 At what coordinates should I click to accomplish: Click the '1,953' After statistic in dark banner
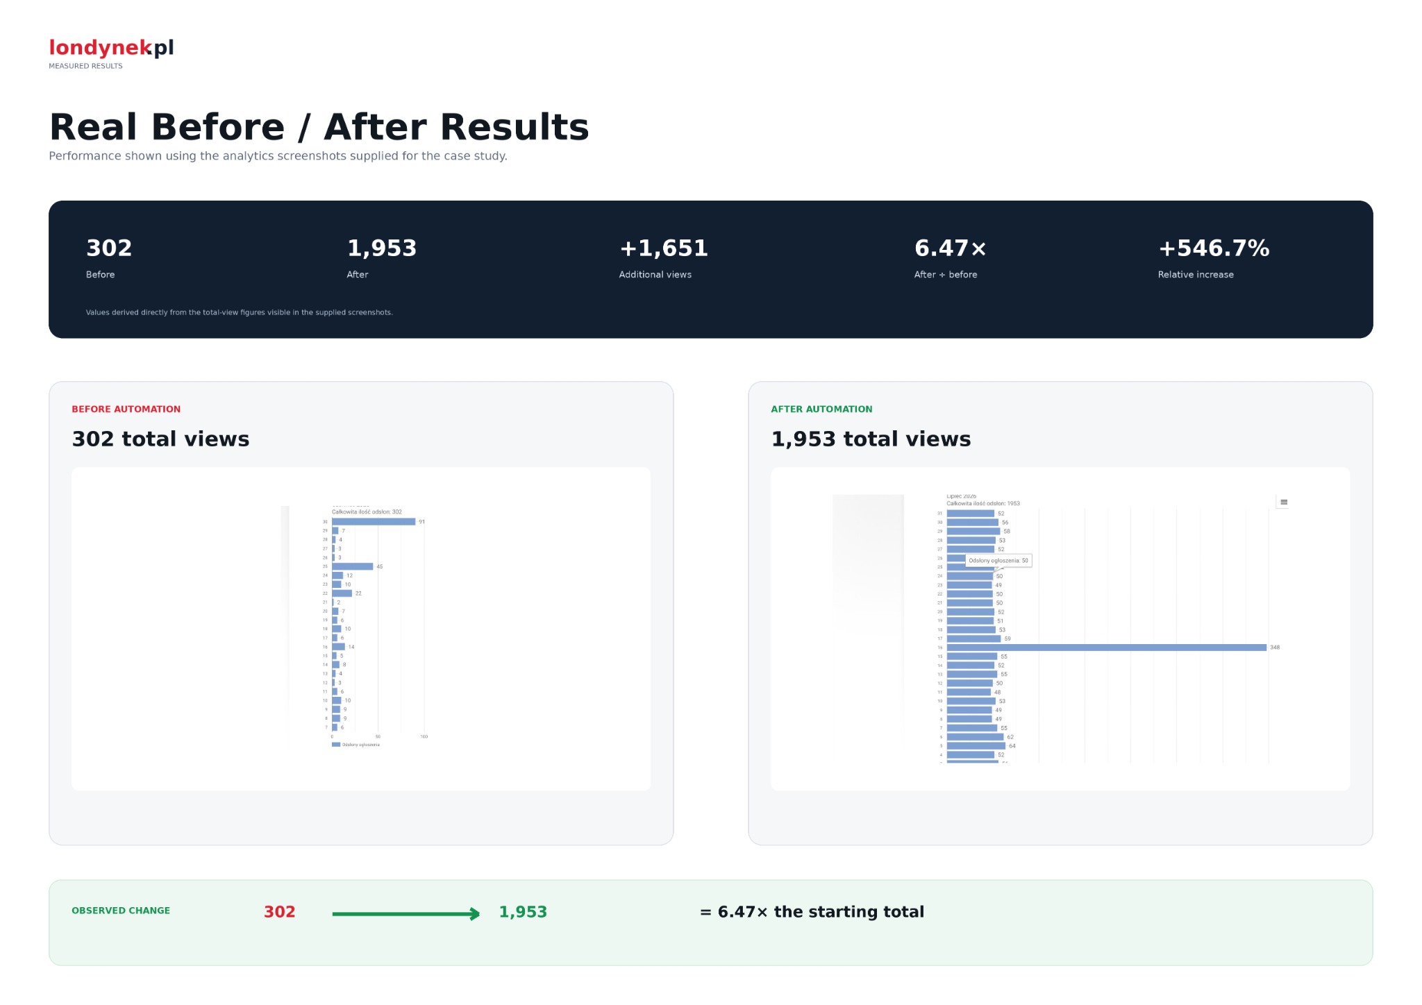tap(382, 248)
